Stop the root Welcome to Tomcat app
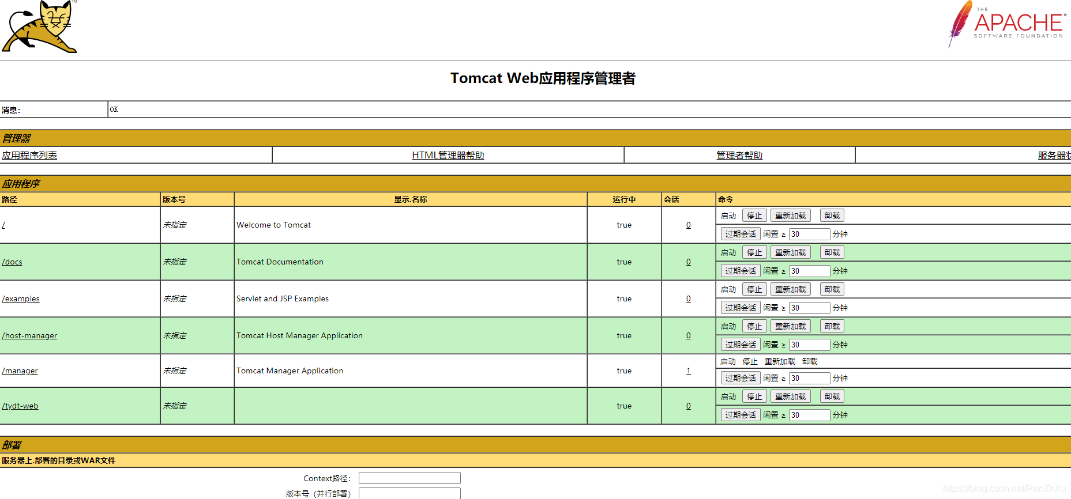 pyautogui.click(x=754, y=216)
